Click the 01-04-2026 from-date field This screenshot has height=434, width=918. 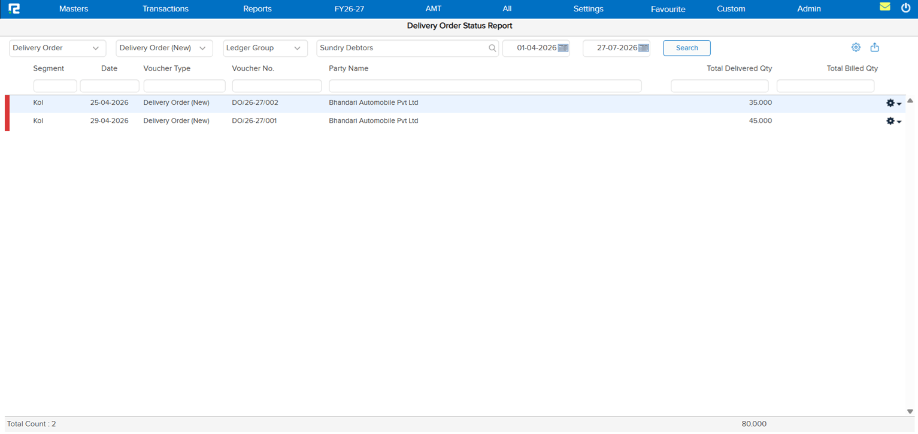point(536,48)
